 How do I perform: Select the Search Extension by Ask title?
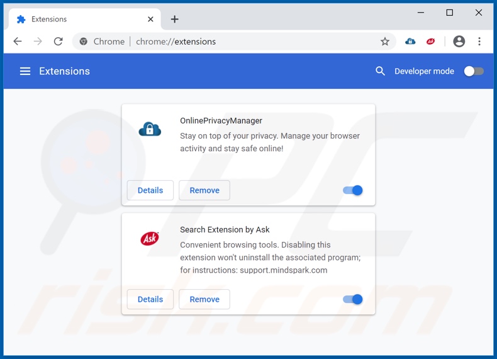(x=225, y=229)
